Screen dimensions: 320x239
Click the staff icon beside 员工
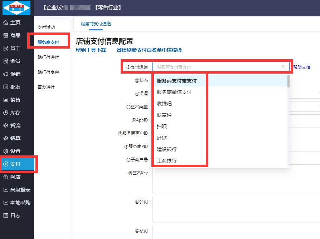pos(6,48)
